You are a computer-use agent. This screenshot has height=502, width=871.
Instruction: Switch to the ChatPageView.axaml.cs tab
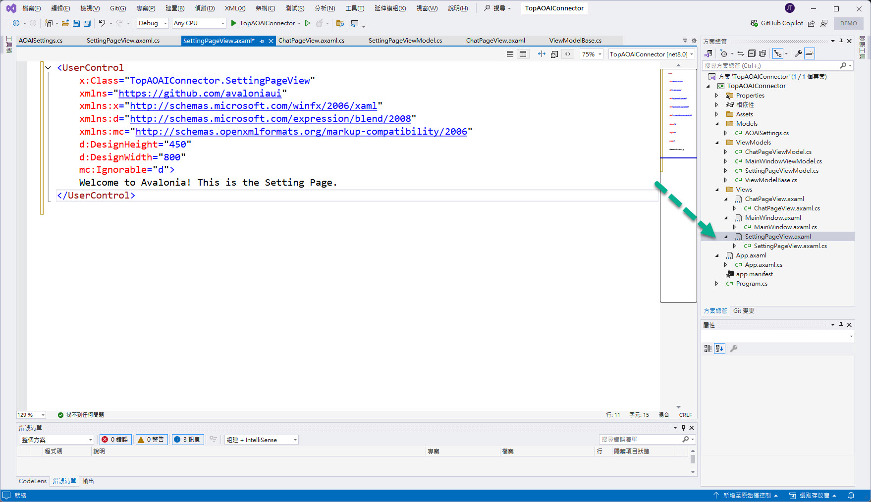(311, 41)
